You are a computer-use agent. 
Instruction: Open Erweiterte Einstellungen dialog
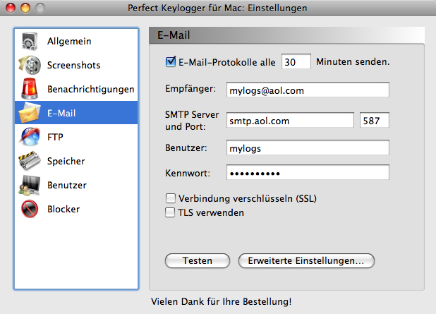306,260
